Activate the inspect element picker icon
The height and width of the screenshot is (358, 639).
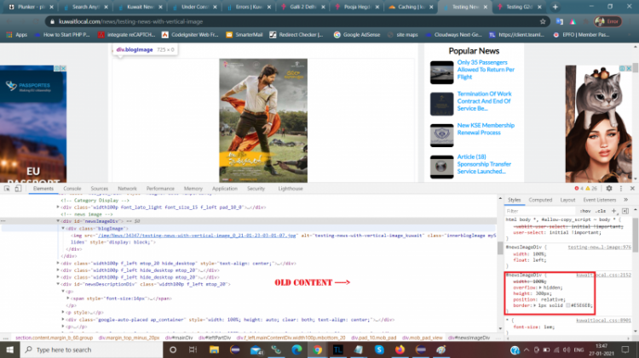pyautogui.click(x=7, y=189)
